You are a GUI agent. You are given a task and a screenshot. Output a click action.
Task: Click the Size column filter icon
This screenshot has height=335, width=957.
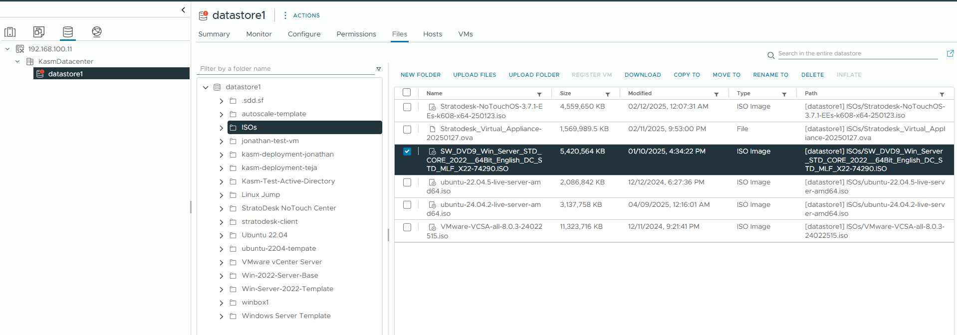[607, 94]
